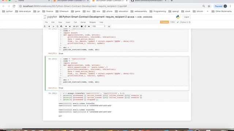234x131 pixels.
Task: Copy selected cells using the toolbar icon
Action: 57,27
